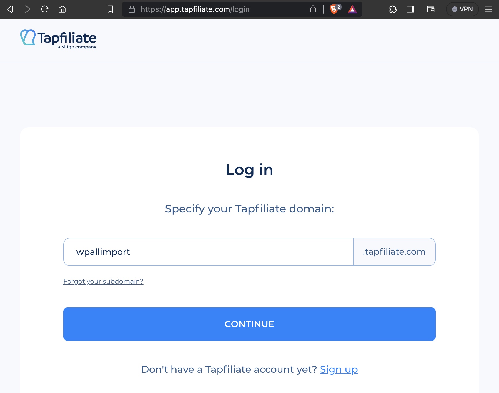
Task: View site info via lock icon
Action: 132,9
